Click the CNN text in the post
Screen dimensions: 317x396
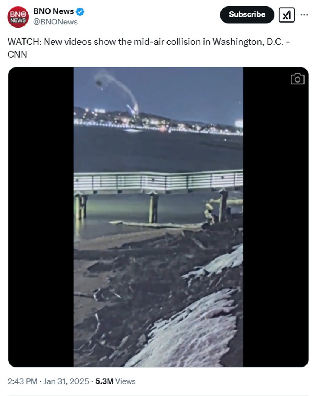coord(17,54)
